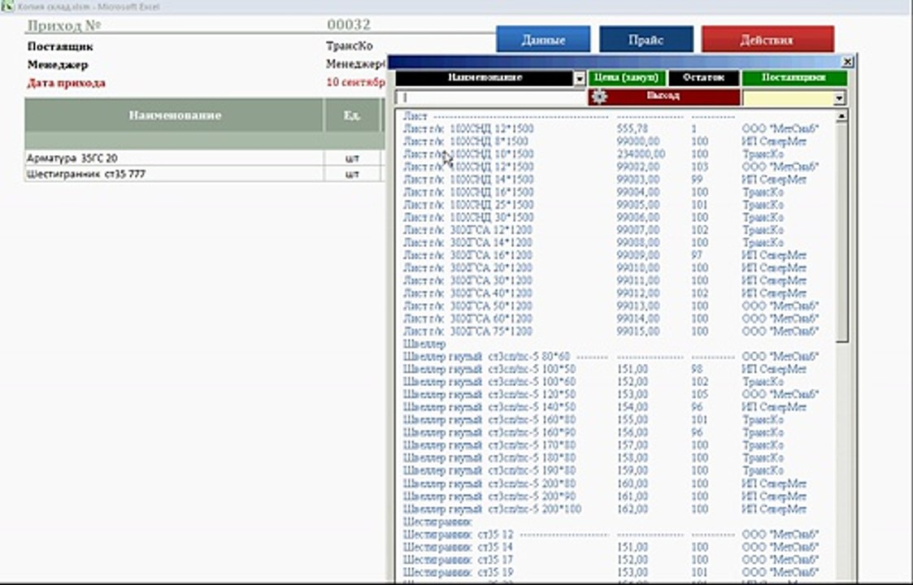Click the red Дата прихода label
The height and width of the screenshot is (585, 913).
coord(67,83)
